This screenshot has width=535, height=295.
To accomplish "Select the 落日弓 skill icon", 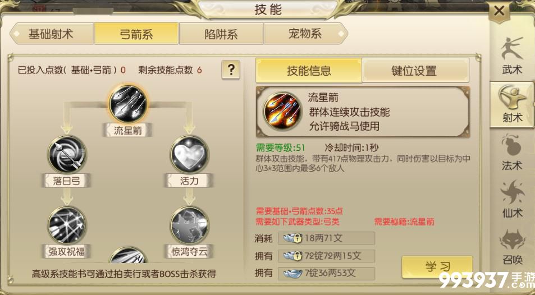I will 67,154.
